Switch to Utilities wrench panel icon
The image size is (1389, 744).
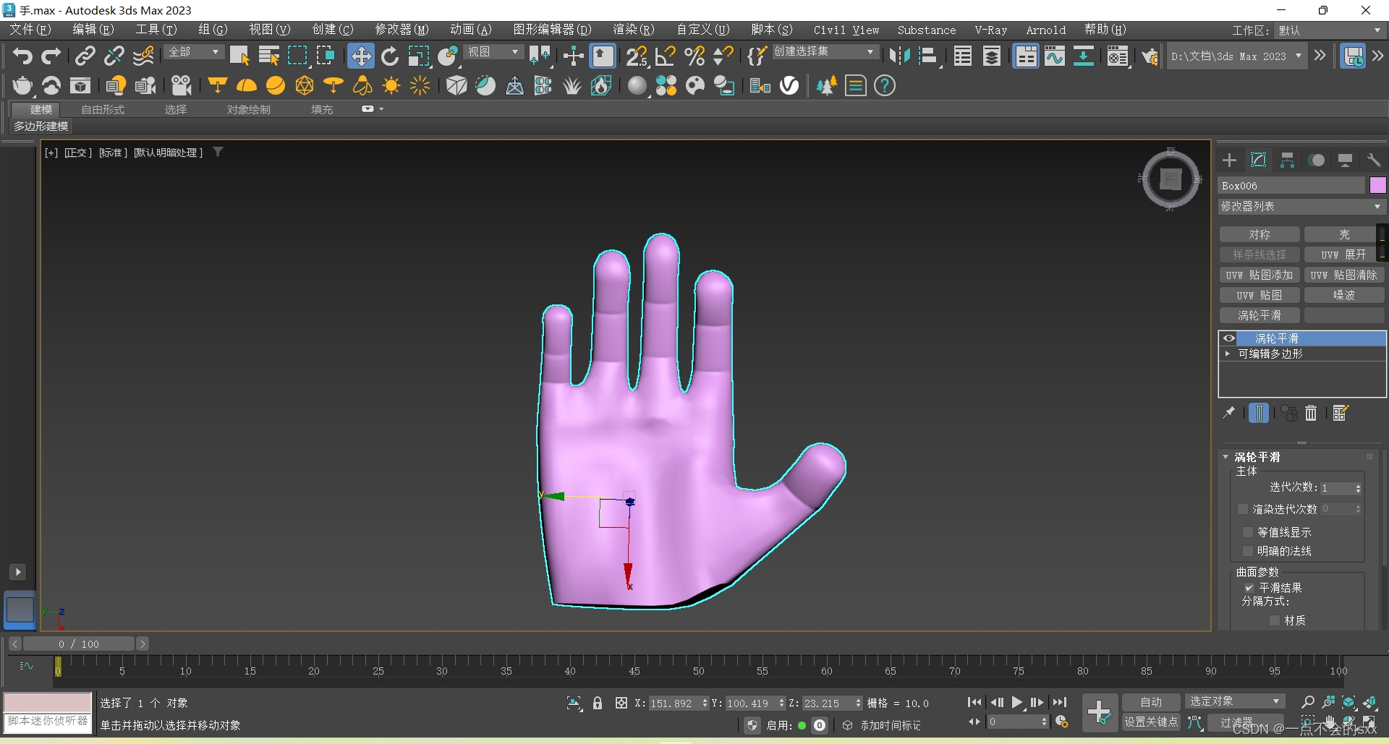[x=1374, y=161]
